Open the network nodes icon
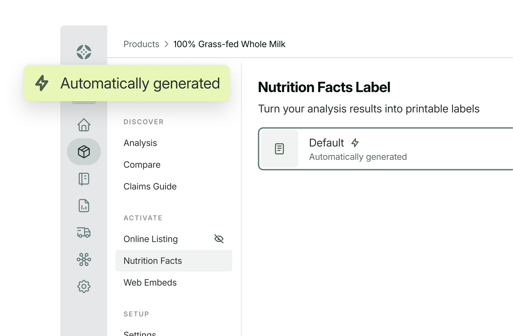The width and height of the screenshot is (513, 336). tap(84, 259)
